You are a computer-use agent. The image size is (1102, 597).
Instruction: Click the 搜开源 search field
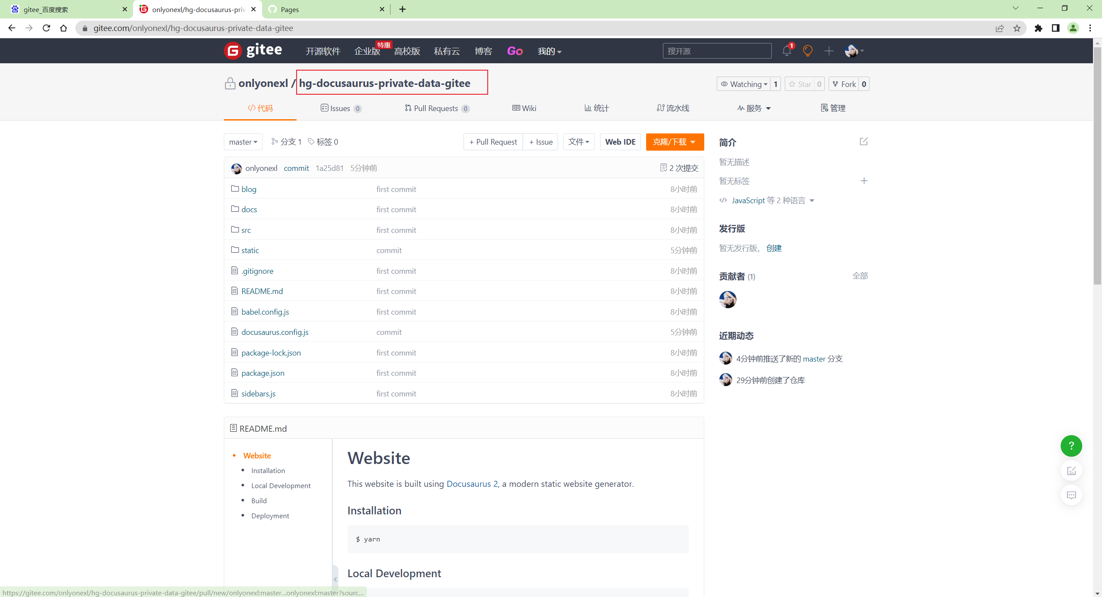point(716,51)
